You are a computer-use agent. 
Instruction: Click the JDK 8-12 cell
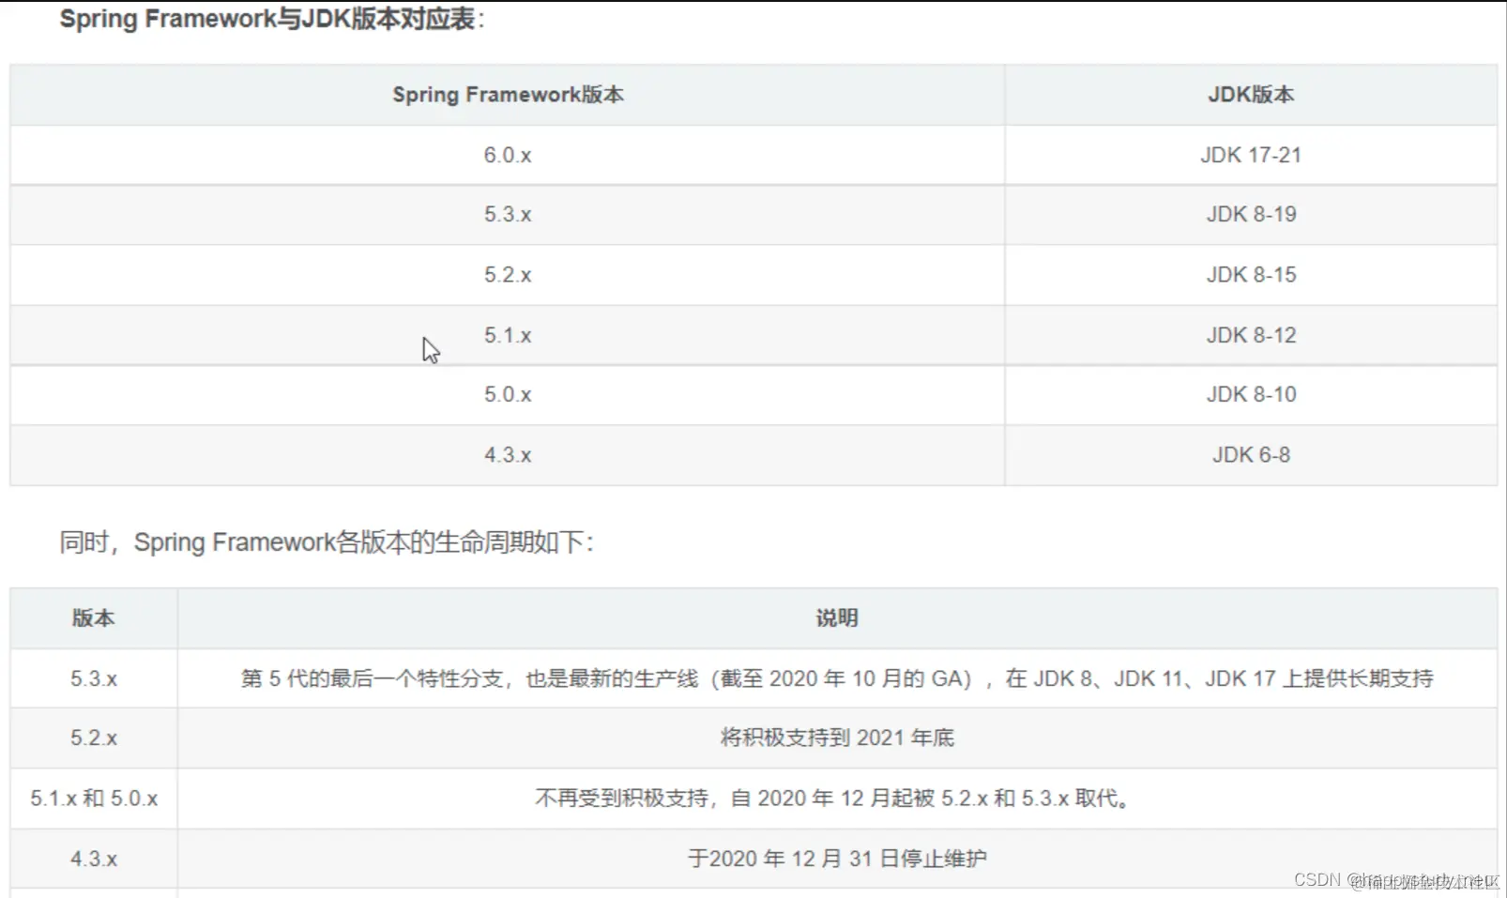click(x=1250, y=334)
